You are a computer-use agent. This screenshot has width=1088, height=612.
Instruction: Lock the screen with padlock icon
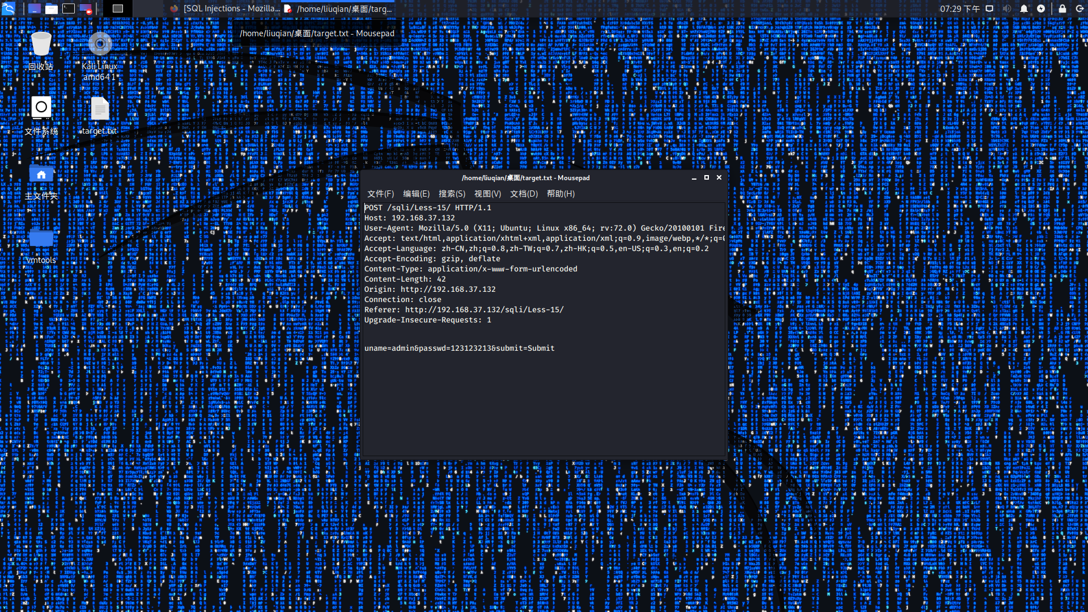click(x=1062, y=8)
